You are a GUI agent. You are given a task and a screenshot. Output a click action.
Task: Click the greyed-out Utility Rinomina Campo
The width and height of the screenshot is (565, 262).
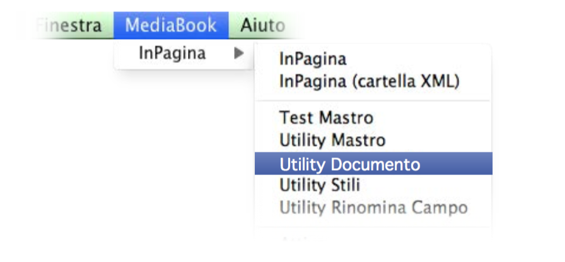pyautogui.click(x=373, y=207)
